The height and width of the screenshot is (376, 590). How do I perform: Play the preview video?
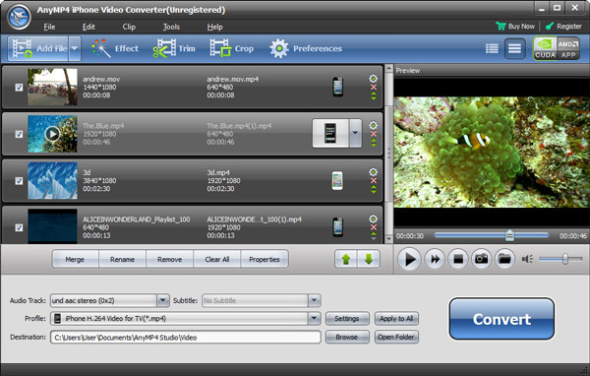point(409,259)
